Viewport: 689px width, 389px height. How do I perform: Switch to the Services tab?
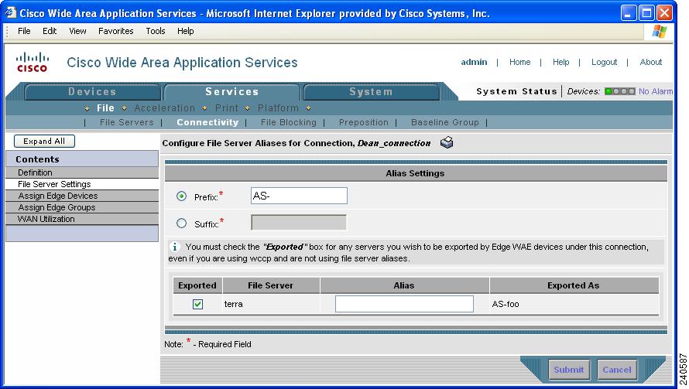pos(231,92)
